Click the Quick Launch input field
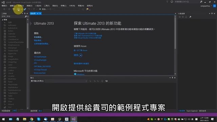This screenshot has height=122, width=217. click(x=187, y=2)
